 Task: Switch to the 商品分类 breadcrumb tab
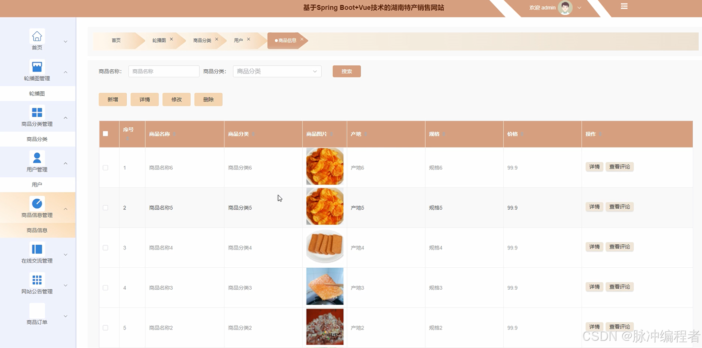coord(202,40)
